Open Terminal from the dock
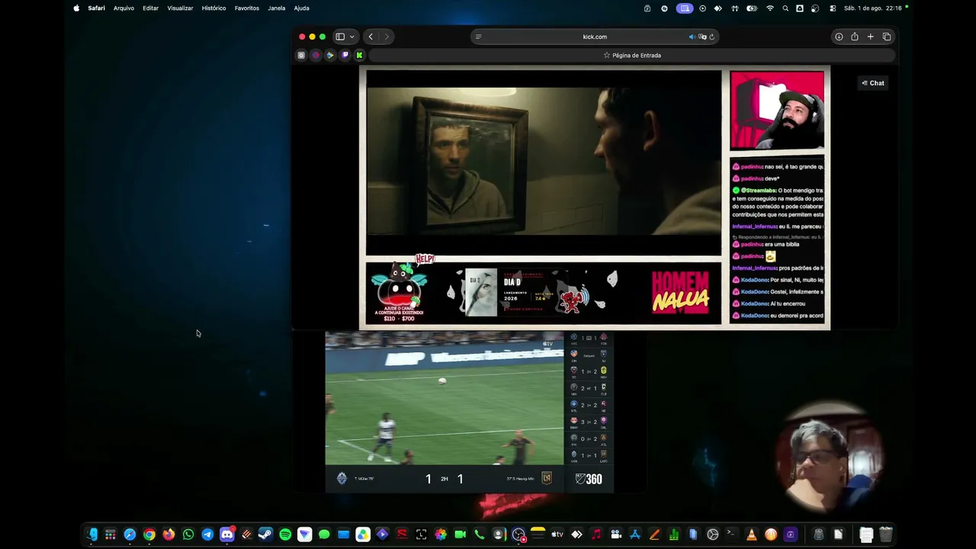The image size is (976, 549). pos(732,535)
